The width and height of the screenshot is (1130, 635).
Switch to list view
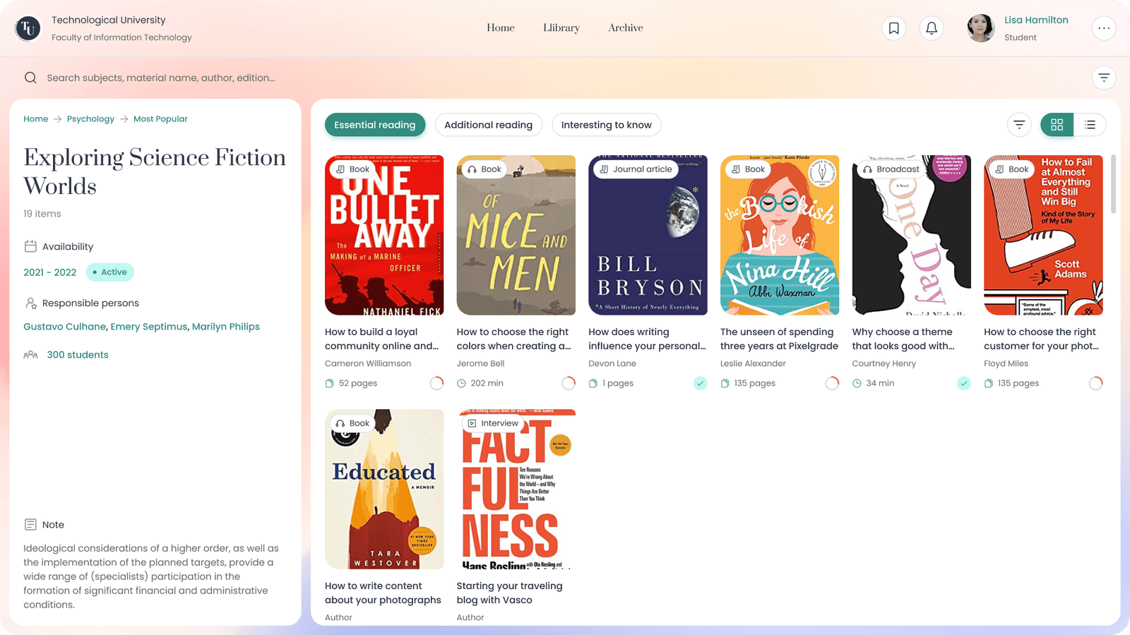[1090, 125]
